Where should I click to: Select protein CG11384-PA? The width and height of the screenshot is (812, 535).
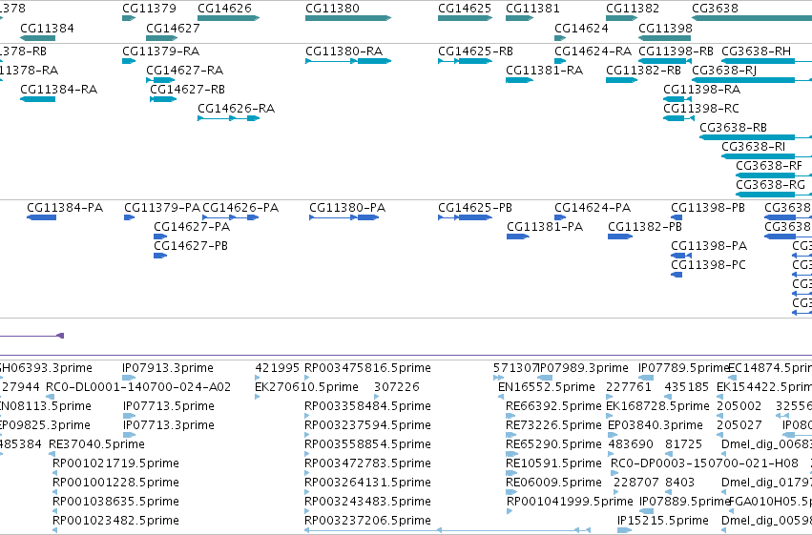65,208
